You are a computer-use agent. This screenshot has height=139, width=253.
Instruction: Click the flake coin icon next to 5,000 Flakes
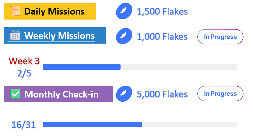[x=124, y=94]
